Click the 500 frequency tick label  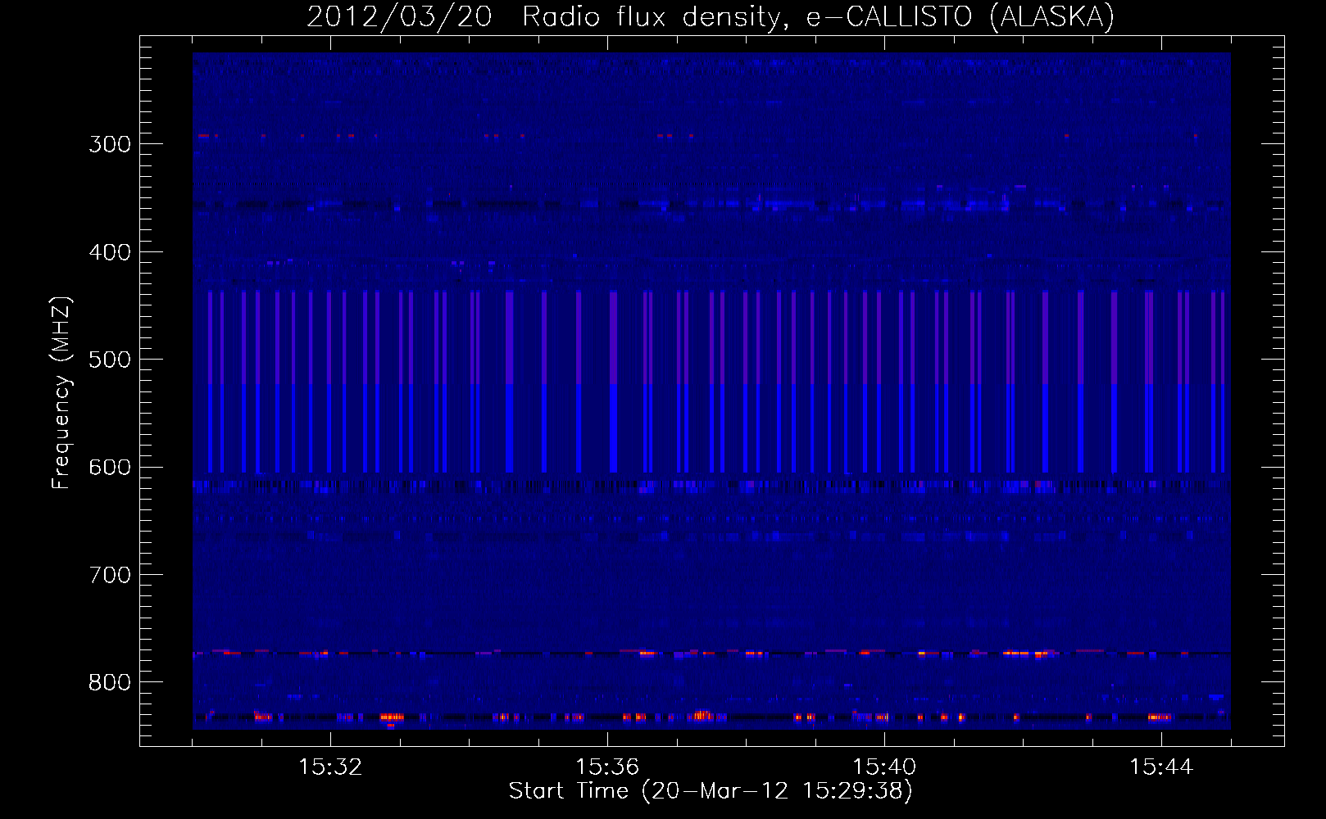point(110,360)
